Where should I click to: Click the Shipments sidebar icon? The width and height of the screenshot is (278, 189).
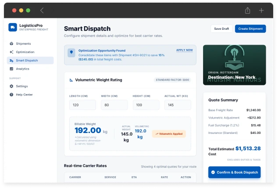click(11, 44)
